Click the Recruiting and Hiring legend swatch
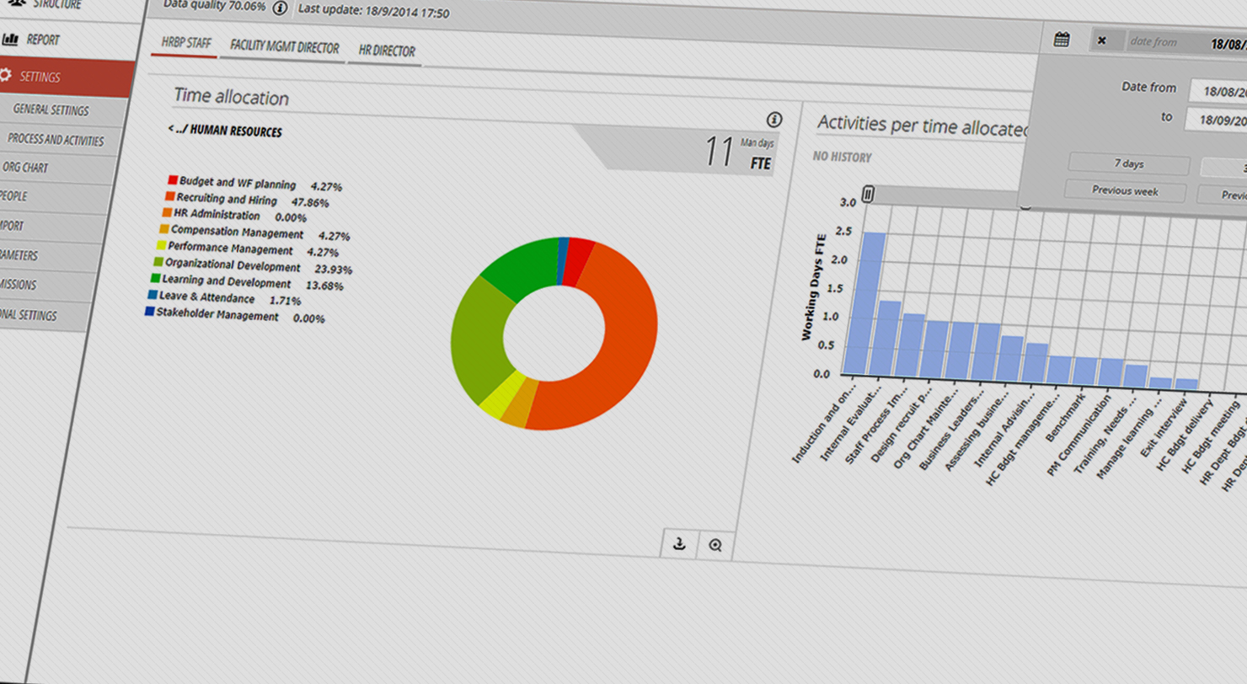 pos(170,197)
